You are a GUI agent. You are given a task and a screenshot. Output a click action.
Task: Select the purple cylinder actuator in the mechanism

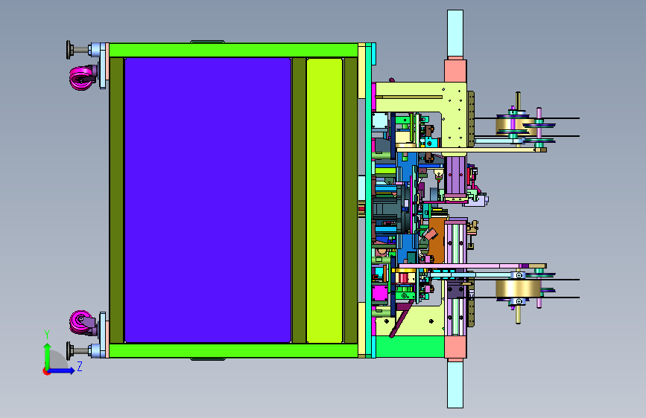(x=455, y=176)
